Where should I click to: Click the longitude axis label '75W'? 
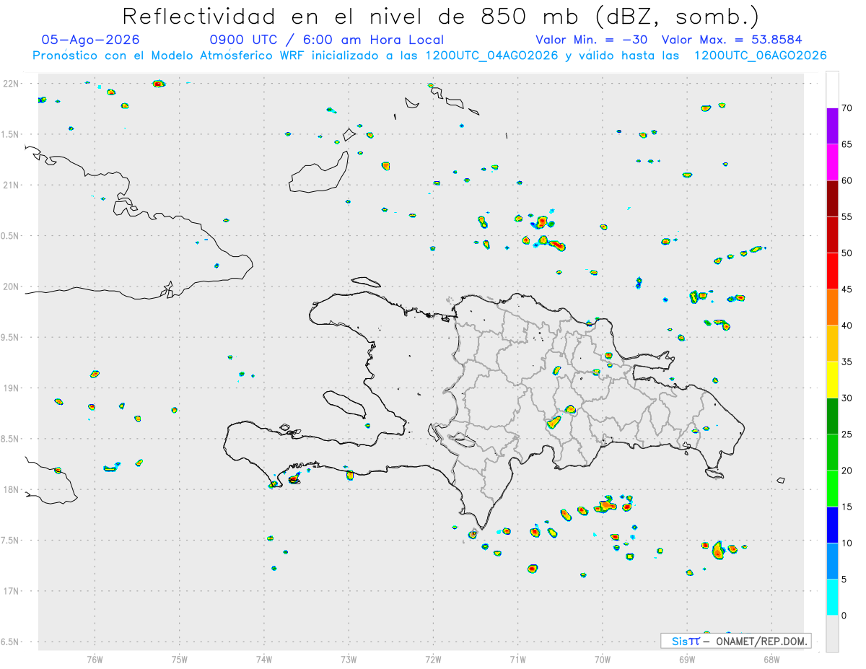[x=180, y=659]
